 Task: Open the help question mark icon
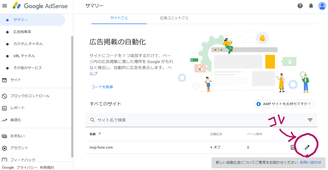(300, 6)
